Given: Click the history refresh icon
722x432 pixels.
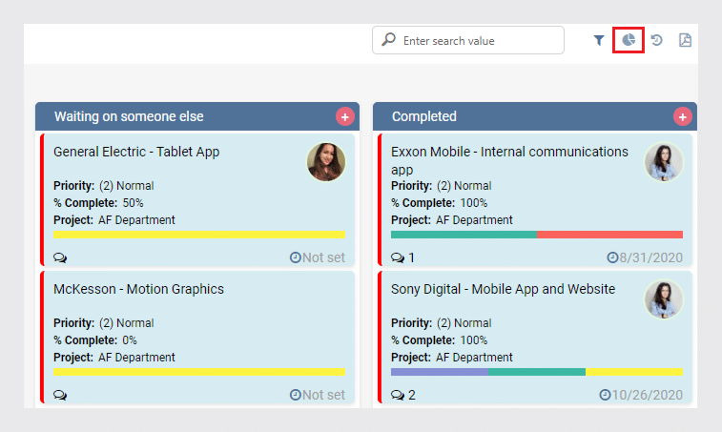Looking at the screenshot, I should [x=656, y=40].
